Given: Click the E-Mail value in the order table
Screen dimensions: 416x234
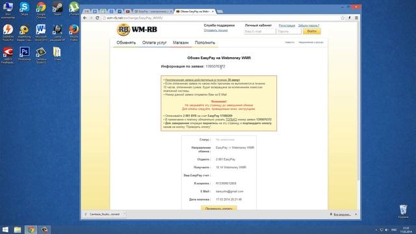Looking at the screenshot, I should pos(229,191).
